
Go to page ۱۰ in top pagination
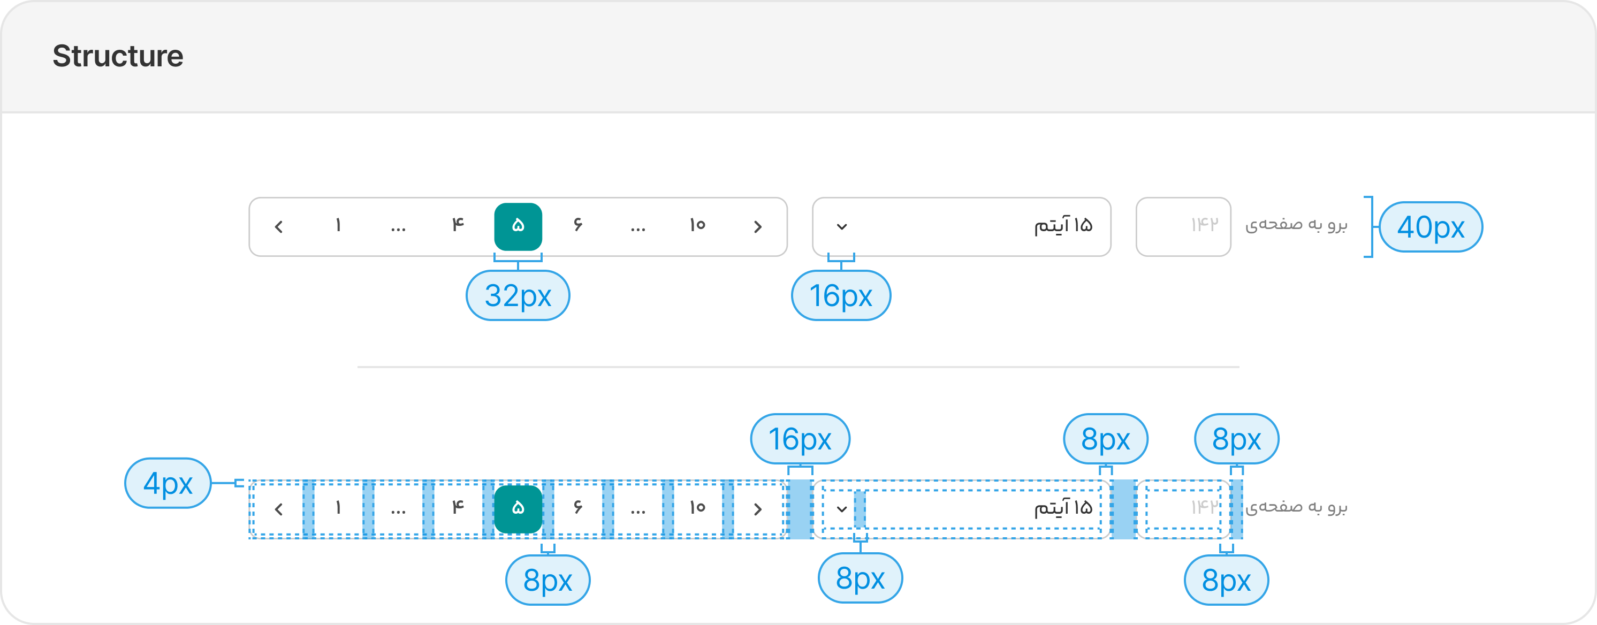(697, 227)
